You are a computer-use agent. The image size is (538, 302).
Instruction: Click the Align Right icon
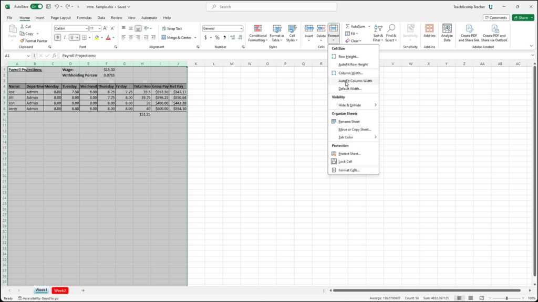click(x=138, y=37)
